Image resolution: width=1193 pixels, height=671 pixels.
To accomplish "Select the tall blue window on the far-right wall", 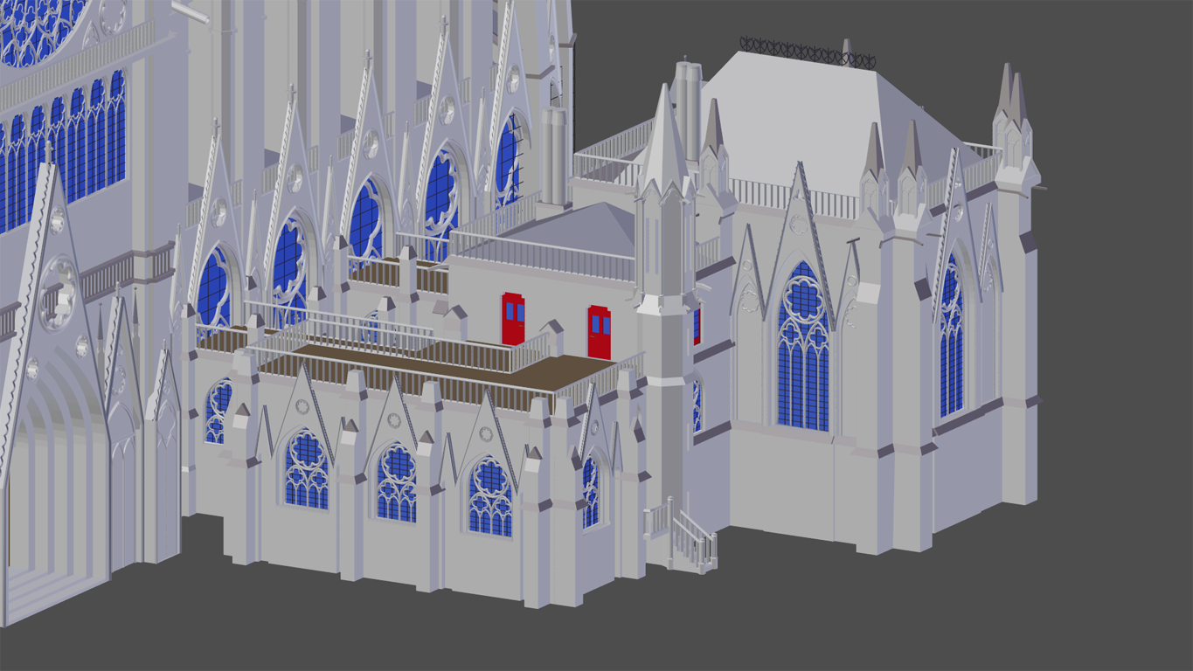I will 951,341.
